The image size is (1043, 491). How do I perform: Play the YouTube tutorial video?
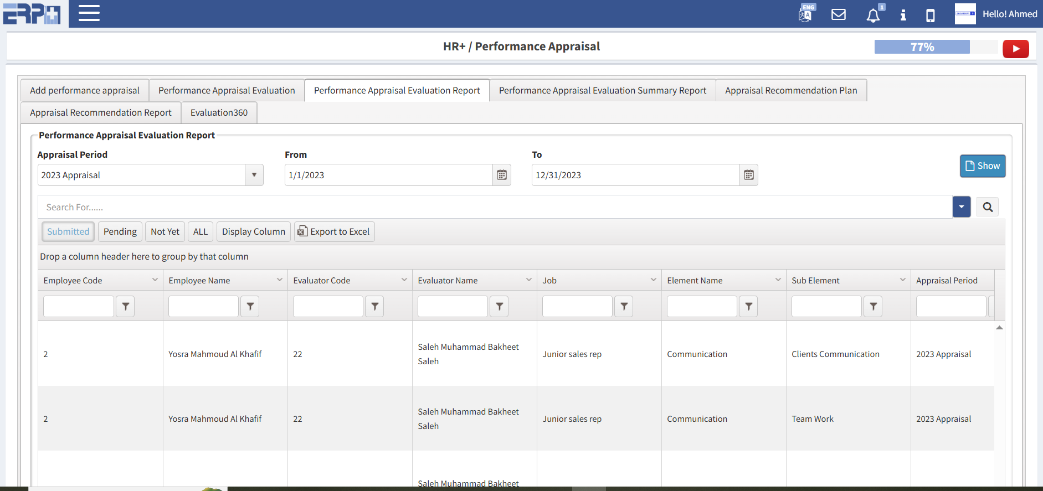pyautogui.click(x=1015, y=49)
